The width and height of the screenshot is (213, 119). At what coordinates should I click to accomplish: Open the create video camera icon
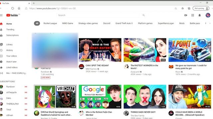[186, 15]
